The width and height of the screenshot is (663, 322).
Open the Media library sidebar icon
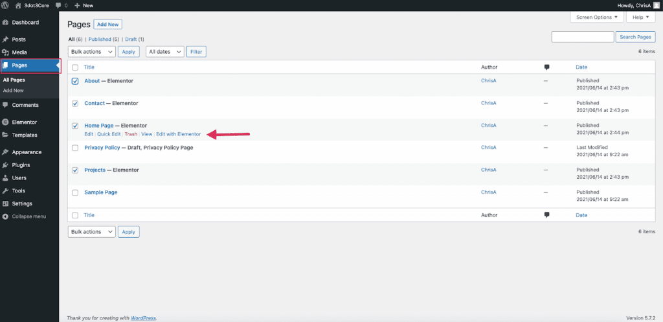[6, 52]
